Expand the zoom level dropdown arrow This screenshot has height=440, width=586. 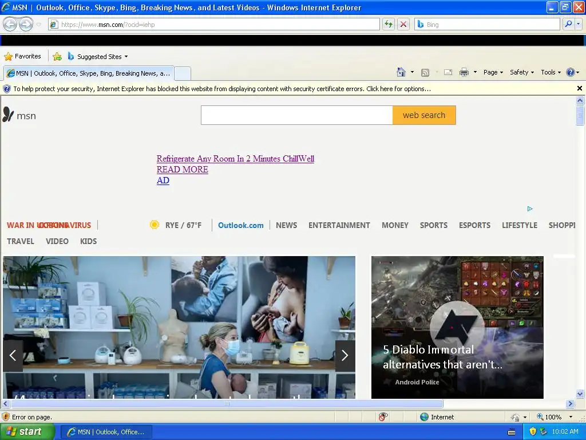(571, 417)
